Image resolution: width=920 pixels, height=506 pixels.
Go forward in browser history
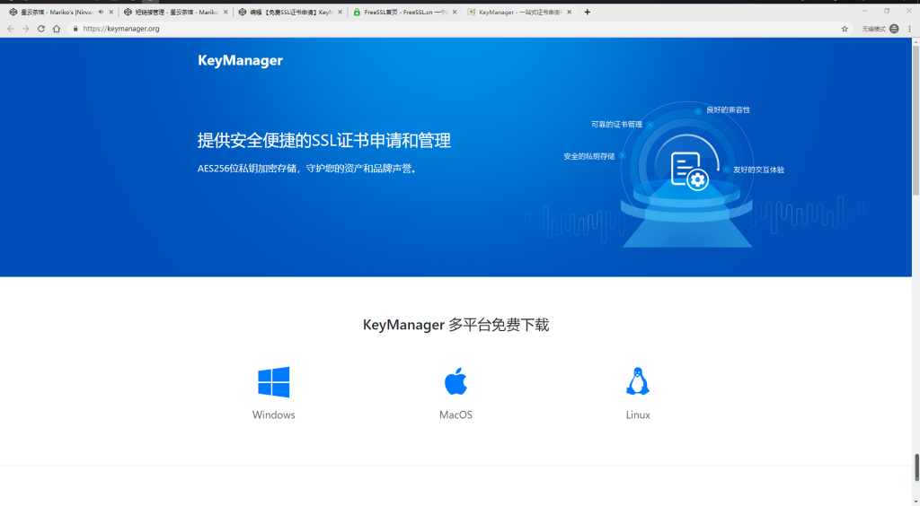[x=26, y=29]
